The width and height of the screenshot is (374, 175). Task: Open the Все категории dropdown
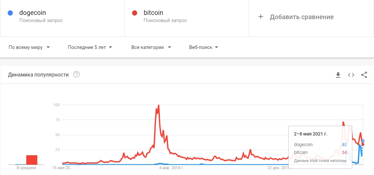click(151, 47)
